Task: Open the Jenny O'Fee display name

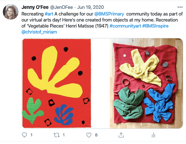Action: tap(35, 7)
